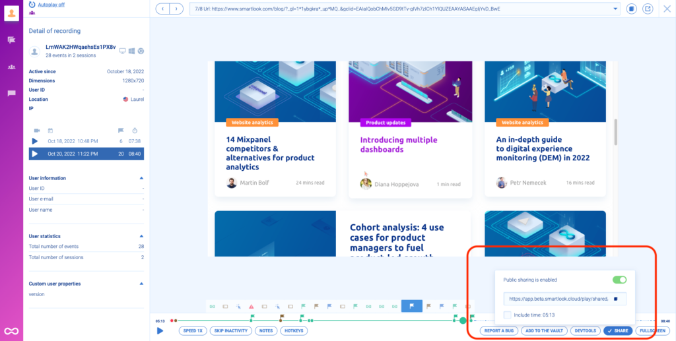
Task: Show HOTKEYS list
Action: tap(294, 330)
